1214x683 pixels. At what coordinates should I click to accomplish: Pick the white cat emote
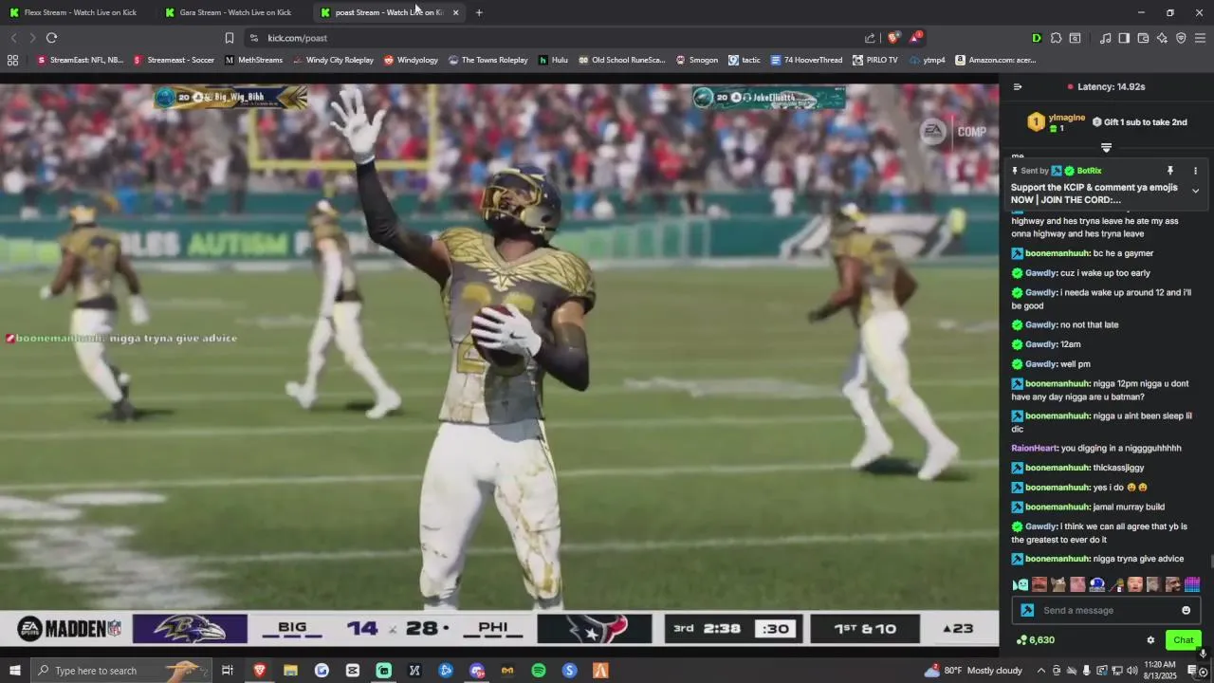click(1058, 584)
